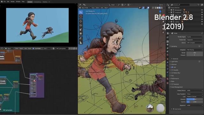Image resolution: width=204 pixels, height=115 pixels.
Task: Enable the Freestyle checkbox
Action: tap(172, 84)
